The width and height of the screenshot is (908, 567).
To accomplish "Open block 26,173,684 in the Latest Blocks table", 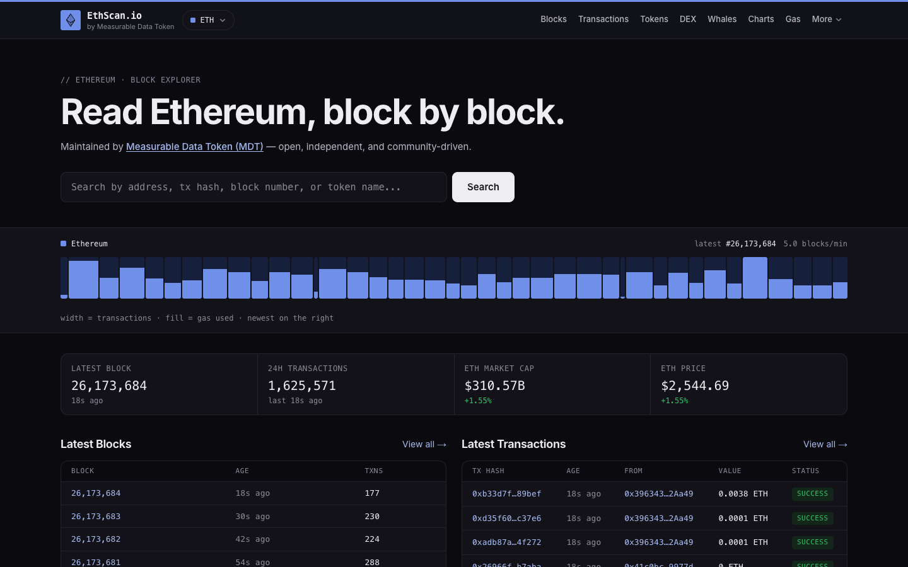I will point(96,493).
